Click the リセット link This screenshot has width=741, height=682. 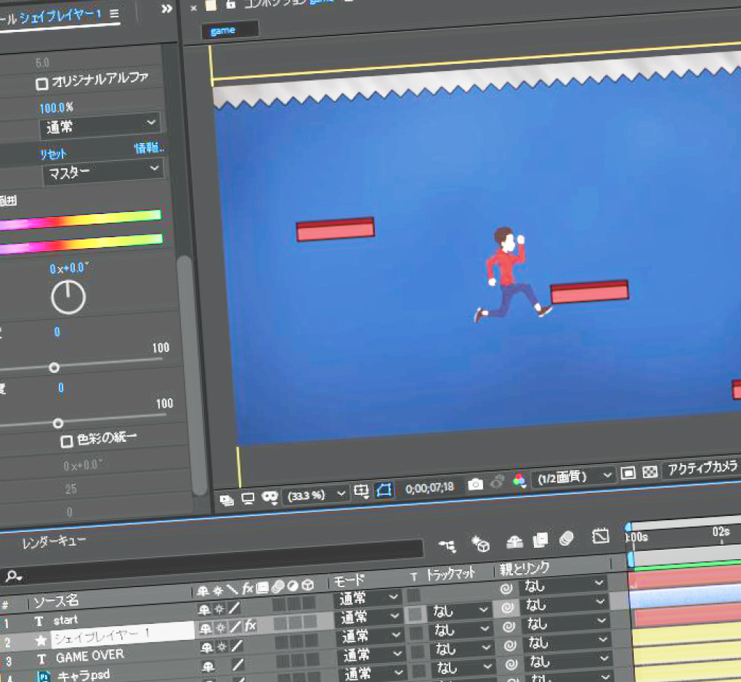[53, 153]
